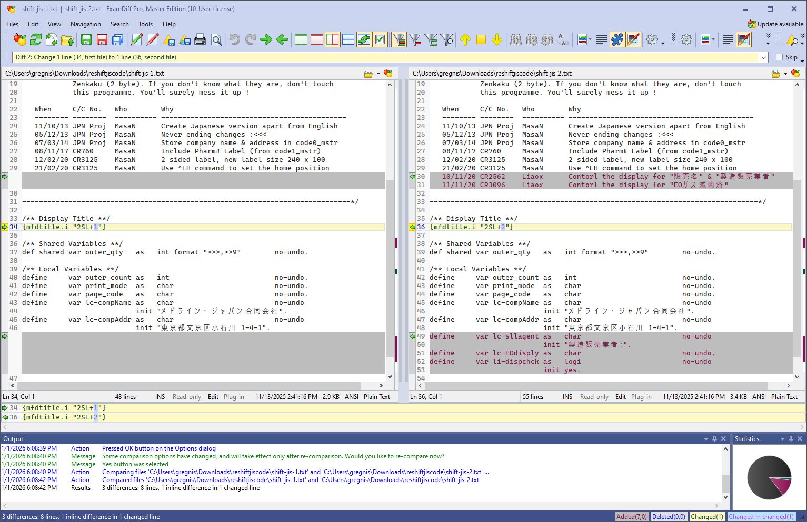Toggle the Skip checkbox

780,57
